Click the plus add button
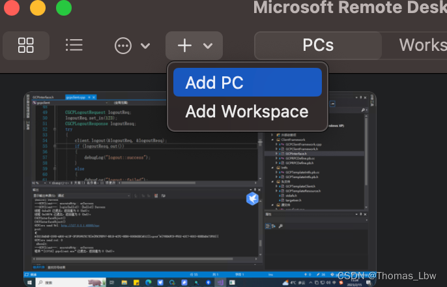Screen dimensions: 447x287 184,46
